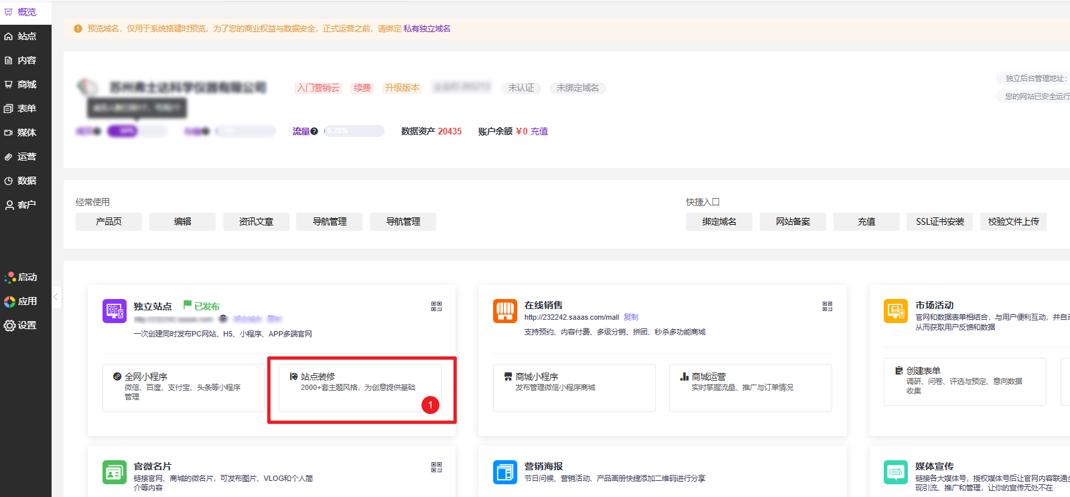
Task: Go to 商城 in the sidebar menu
Action: pyautogui.click(x=25, y=84)
